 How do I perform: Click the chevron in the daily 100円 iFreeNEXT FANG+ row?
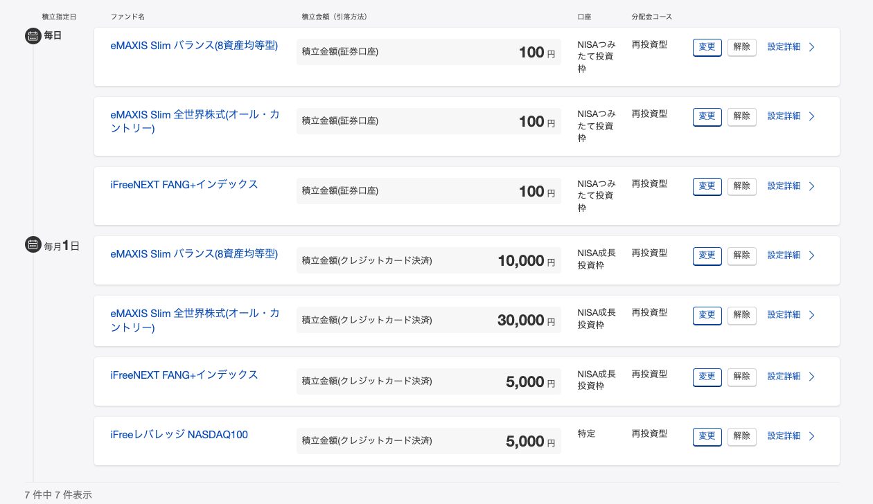[812, 186]
